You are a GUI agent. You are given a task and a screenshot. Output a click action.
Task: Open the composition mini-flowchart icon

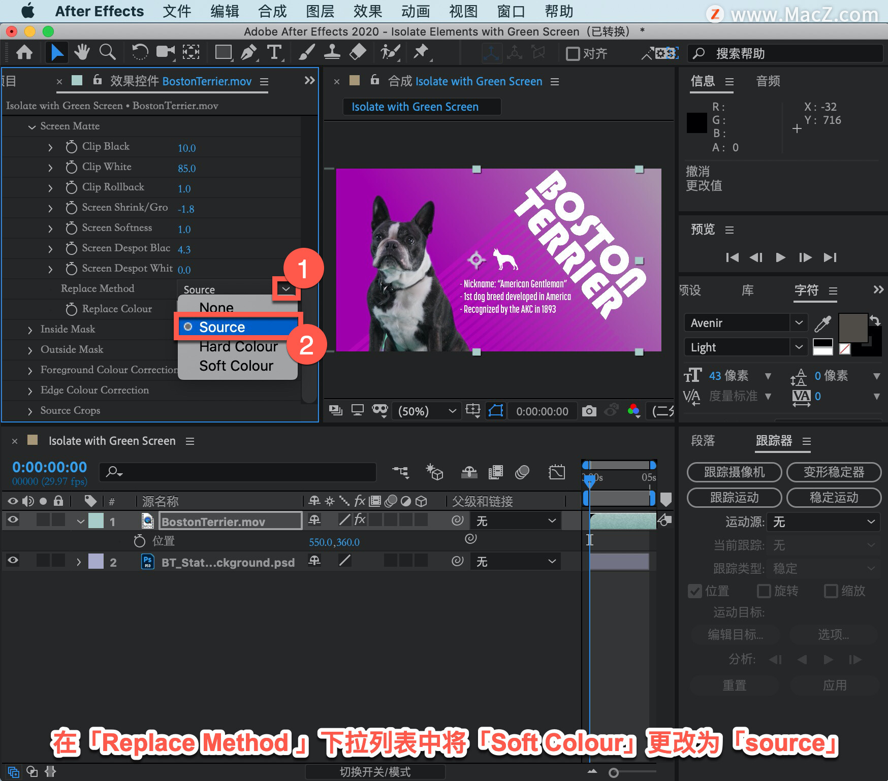pyautogui.click(x=401, y=472)
